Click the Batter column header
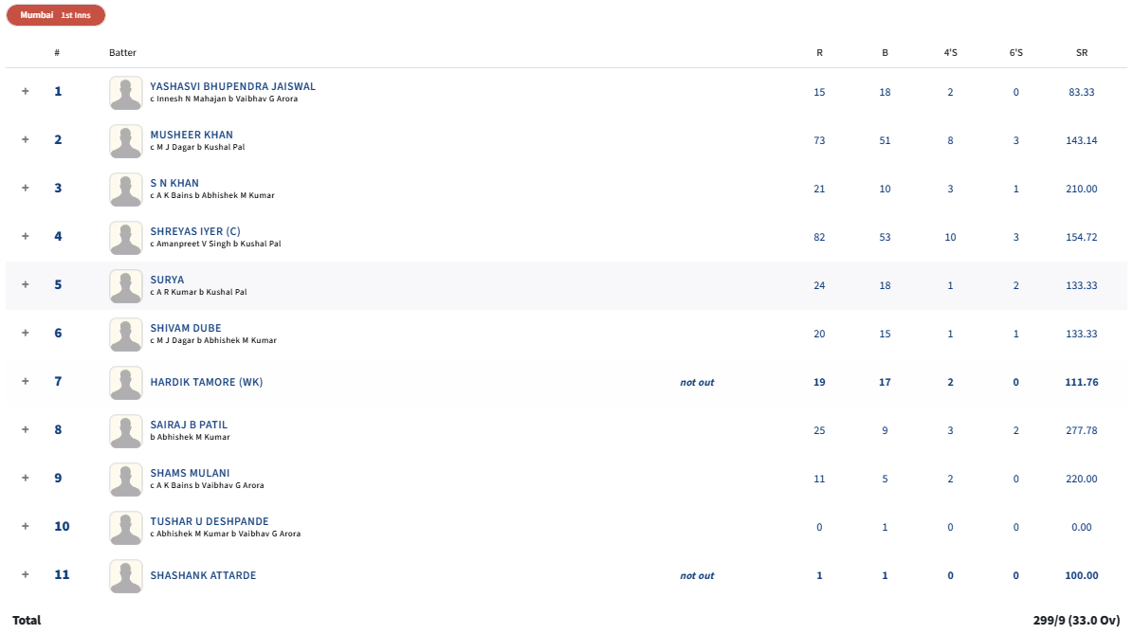Viewport: 1133px width, 634px height. 122,53
